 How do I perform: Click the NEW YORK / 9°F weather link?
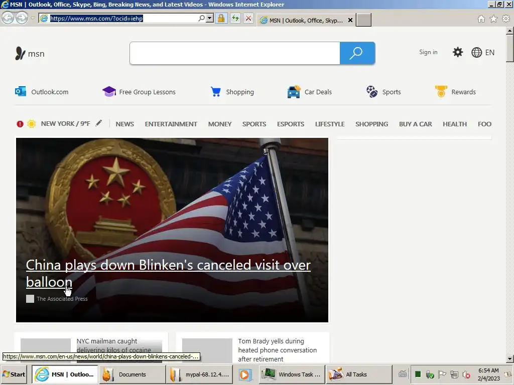(x=65, y=124)
